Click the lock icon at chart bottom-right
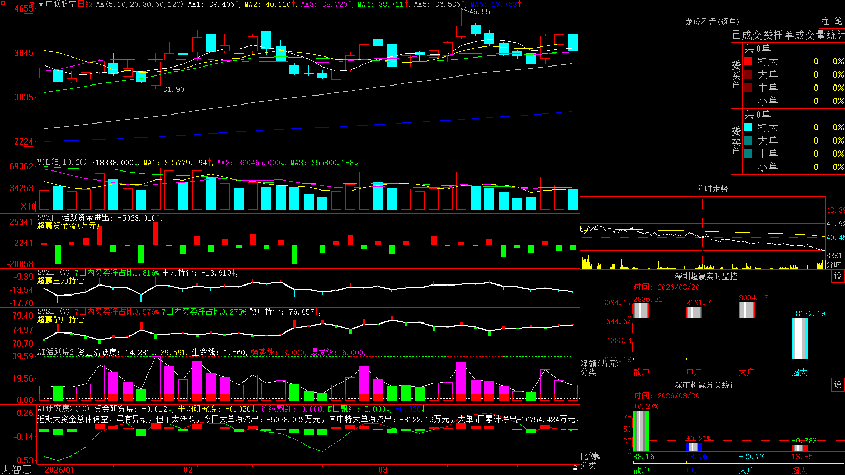 pyautogui.click(x=575, y=468)
